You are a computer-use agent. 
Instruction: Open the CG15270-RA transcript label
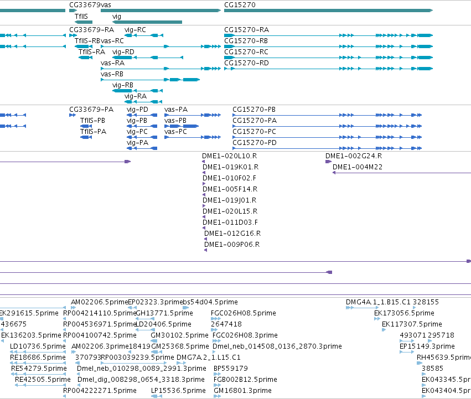click(x=247, y=30)
